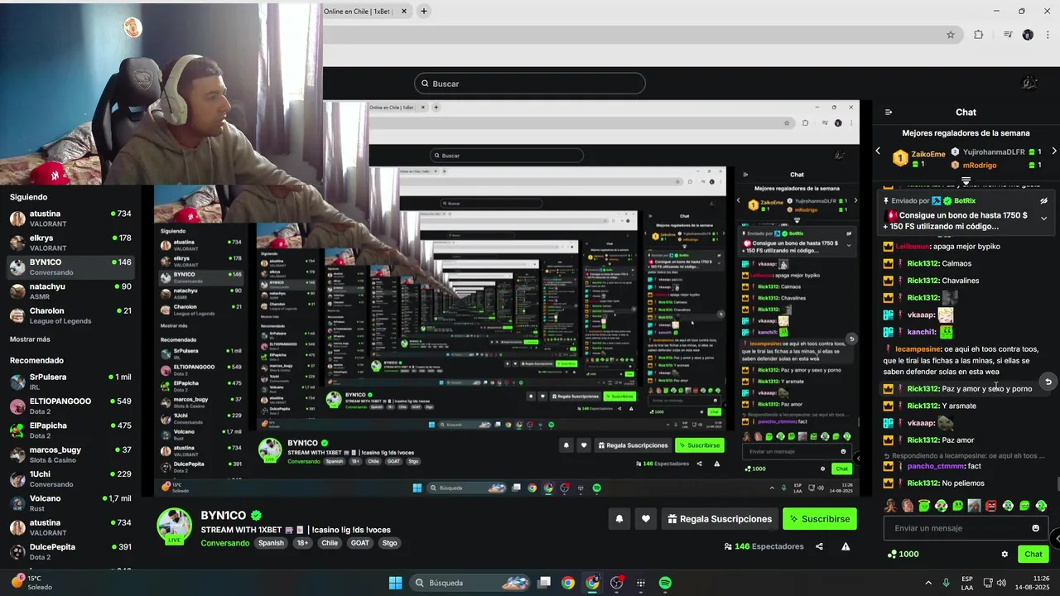Insert the praying hands emote

[890, 506]
